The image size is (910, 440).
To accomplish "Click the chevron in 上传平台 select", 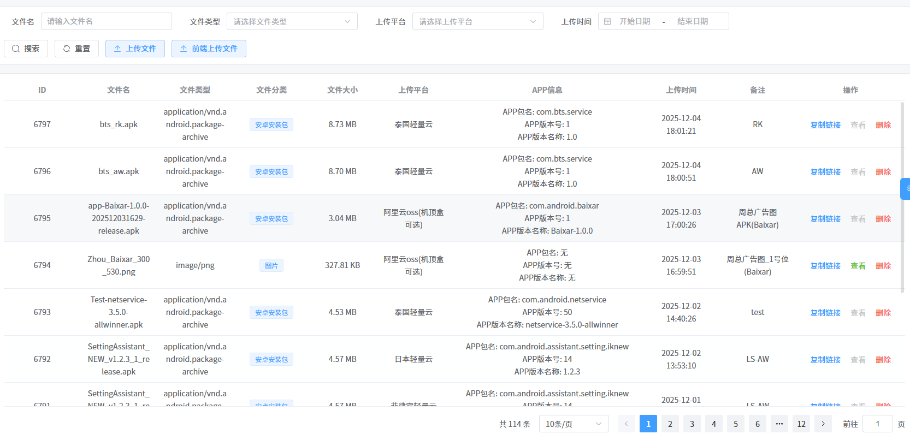I will (x=533, y=21).
